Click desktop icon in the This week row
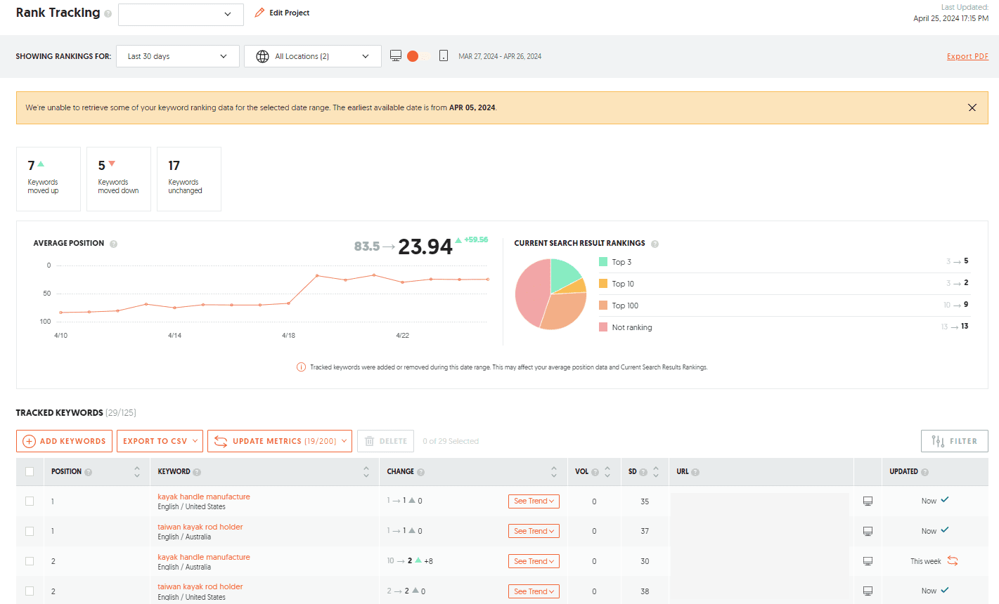 [868, 562]
